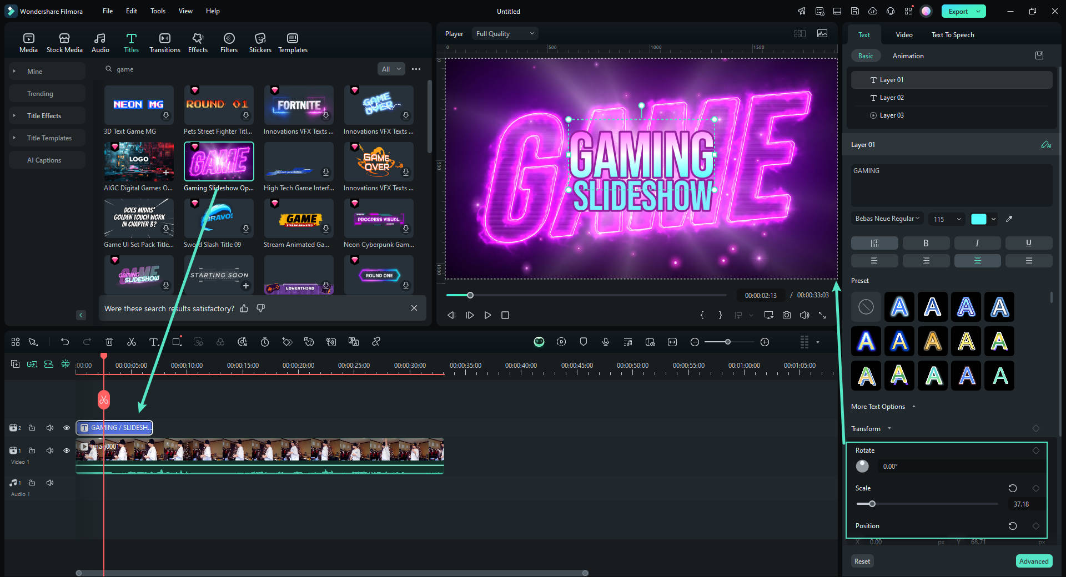Open the text color dropdown arrow
This screenshot has width=1066, height=577.
tap(994, 219)
